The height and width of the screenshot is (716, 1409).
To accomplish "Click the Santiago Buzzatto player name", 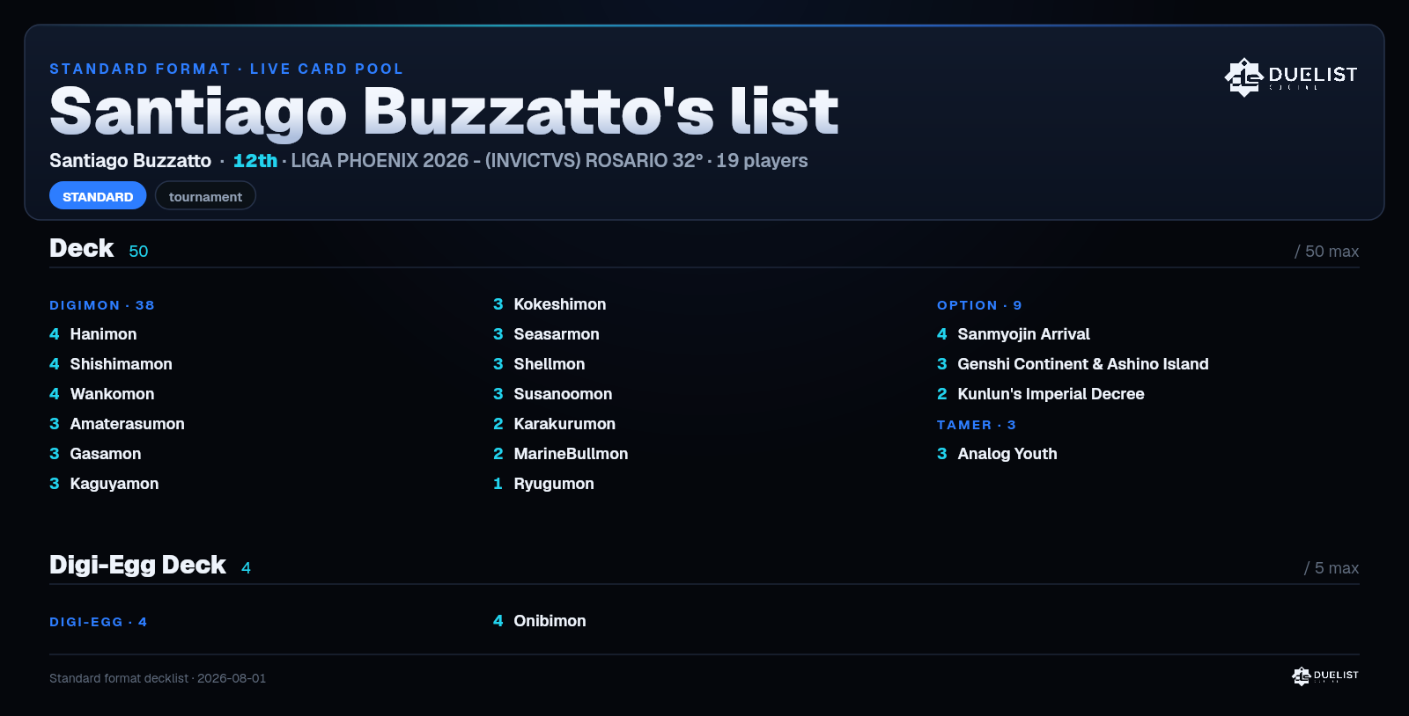I will (130, 161).
